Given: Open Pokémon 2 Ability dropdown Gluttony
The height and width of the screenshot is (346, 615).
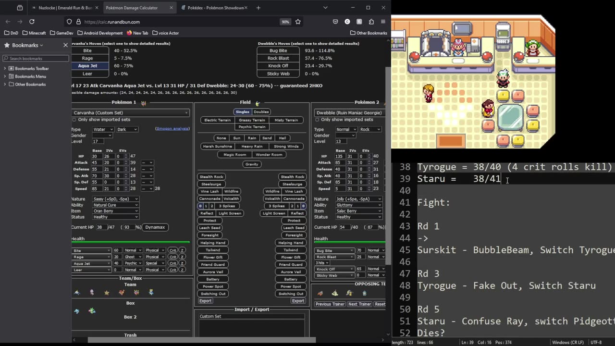Looking at the screenshot, I should pyautogui.click(x=358, y=205).
